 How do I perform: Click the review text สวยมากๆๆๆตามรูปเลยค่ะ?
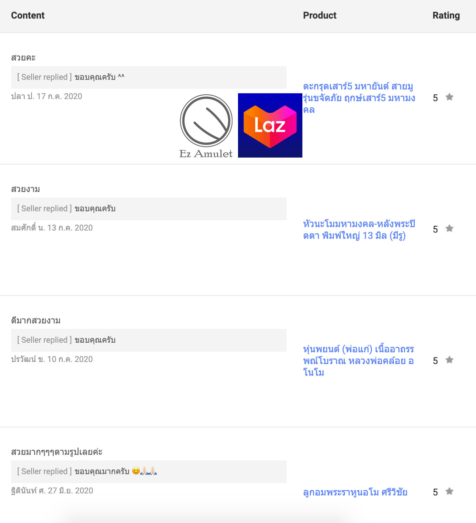tap(57, 452)
